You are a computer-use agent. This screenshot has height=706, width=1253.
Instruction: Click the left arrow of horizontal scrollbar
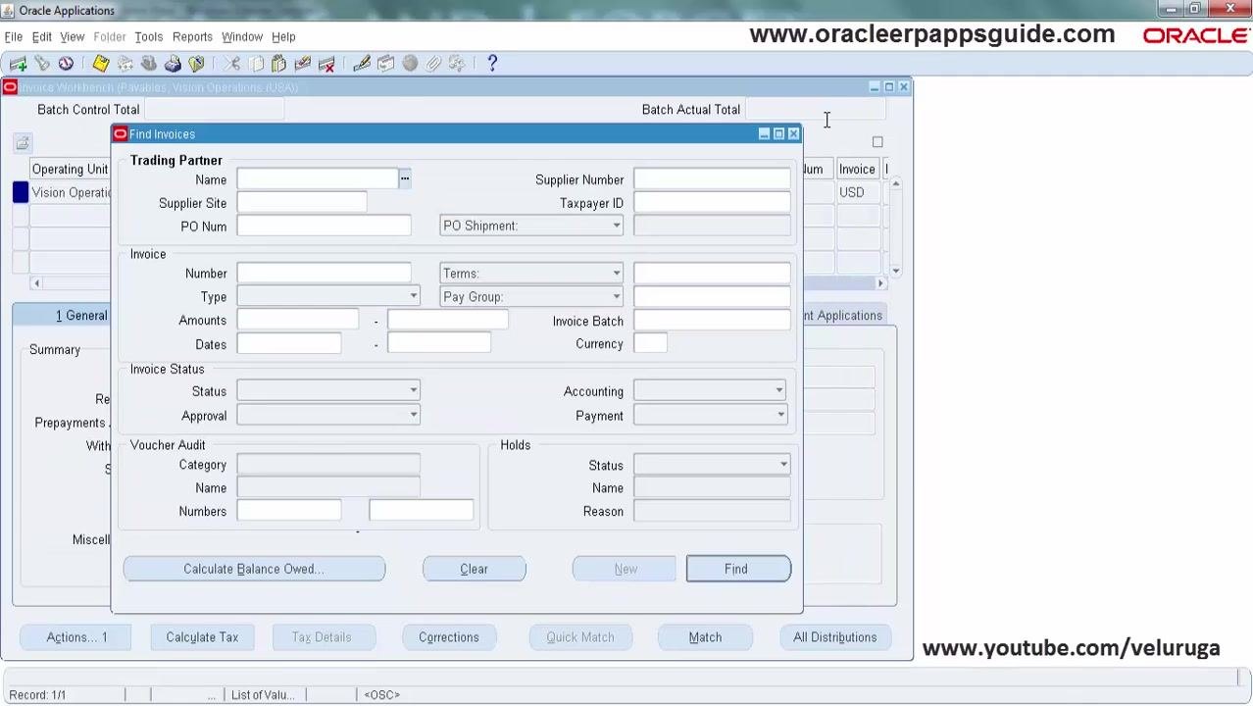coord(36,283)
